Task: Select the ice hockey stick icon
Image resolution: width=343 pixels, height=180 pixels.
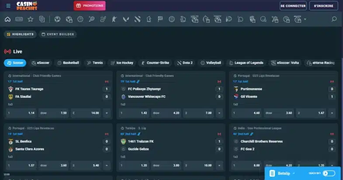Action: (x=103, y=19)
